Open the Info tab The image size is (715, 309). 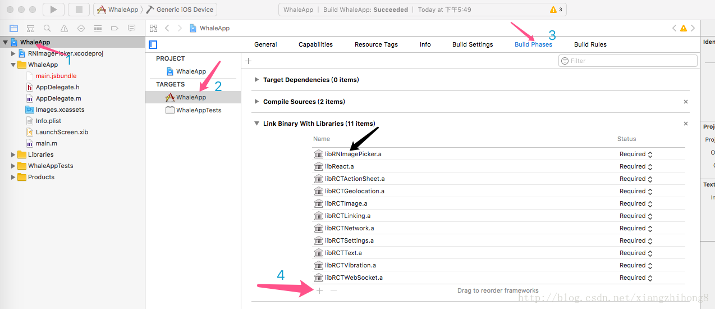pyautogui.click(x=425, y=44)
